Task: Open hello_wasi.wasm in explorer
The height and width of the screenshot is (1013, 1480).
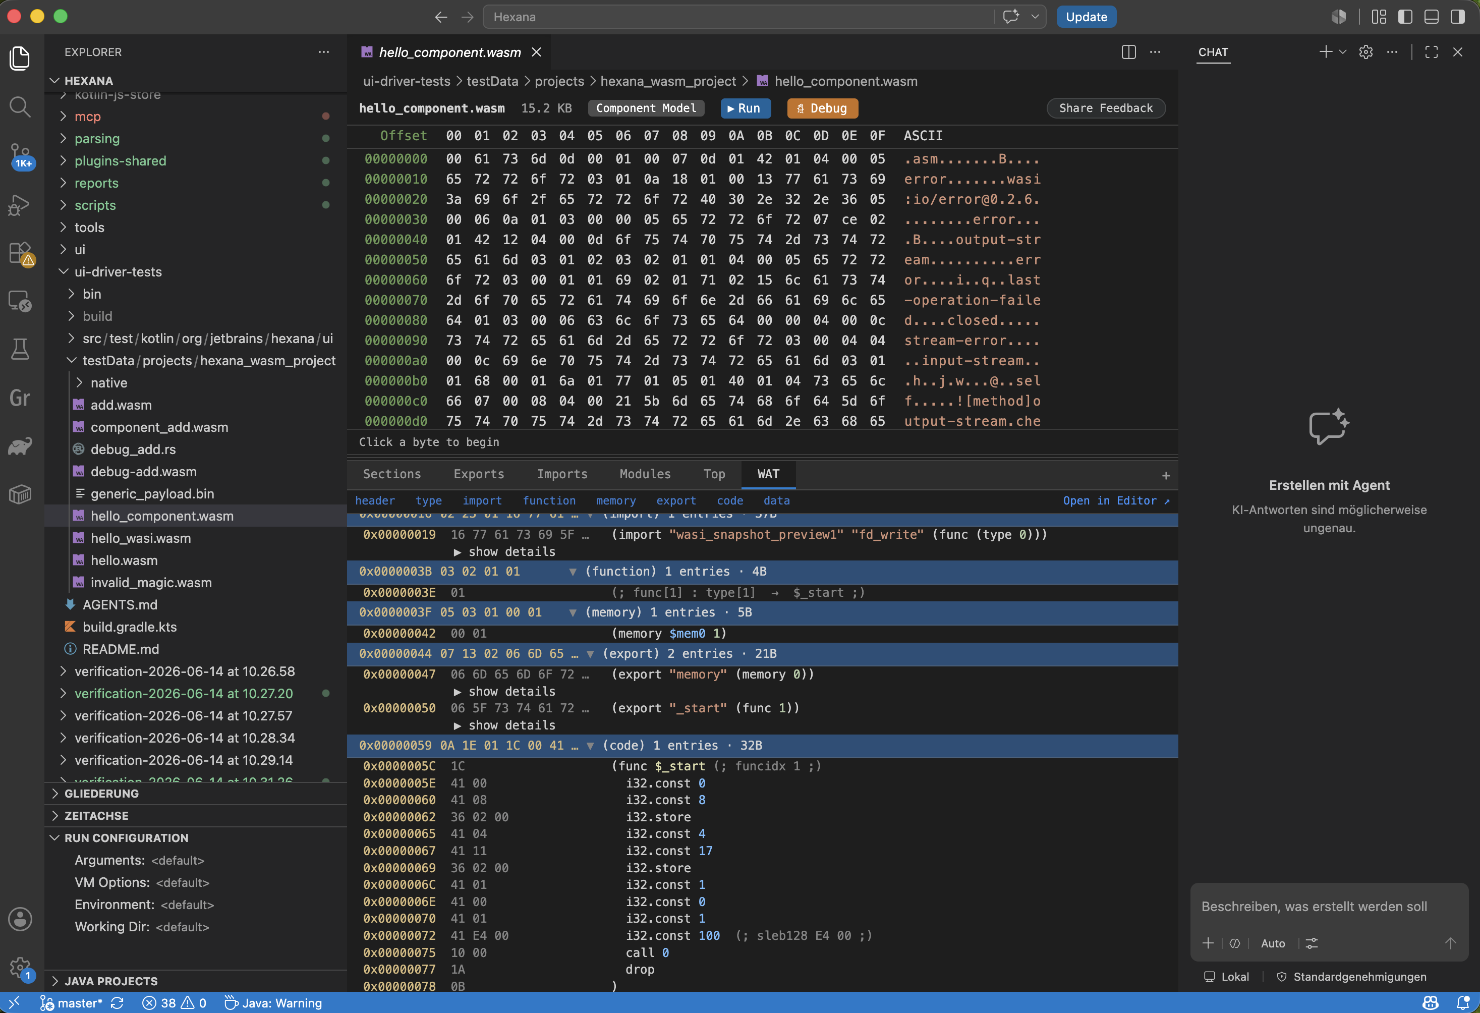Action: 141,539
